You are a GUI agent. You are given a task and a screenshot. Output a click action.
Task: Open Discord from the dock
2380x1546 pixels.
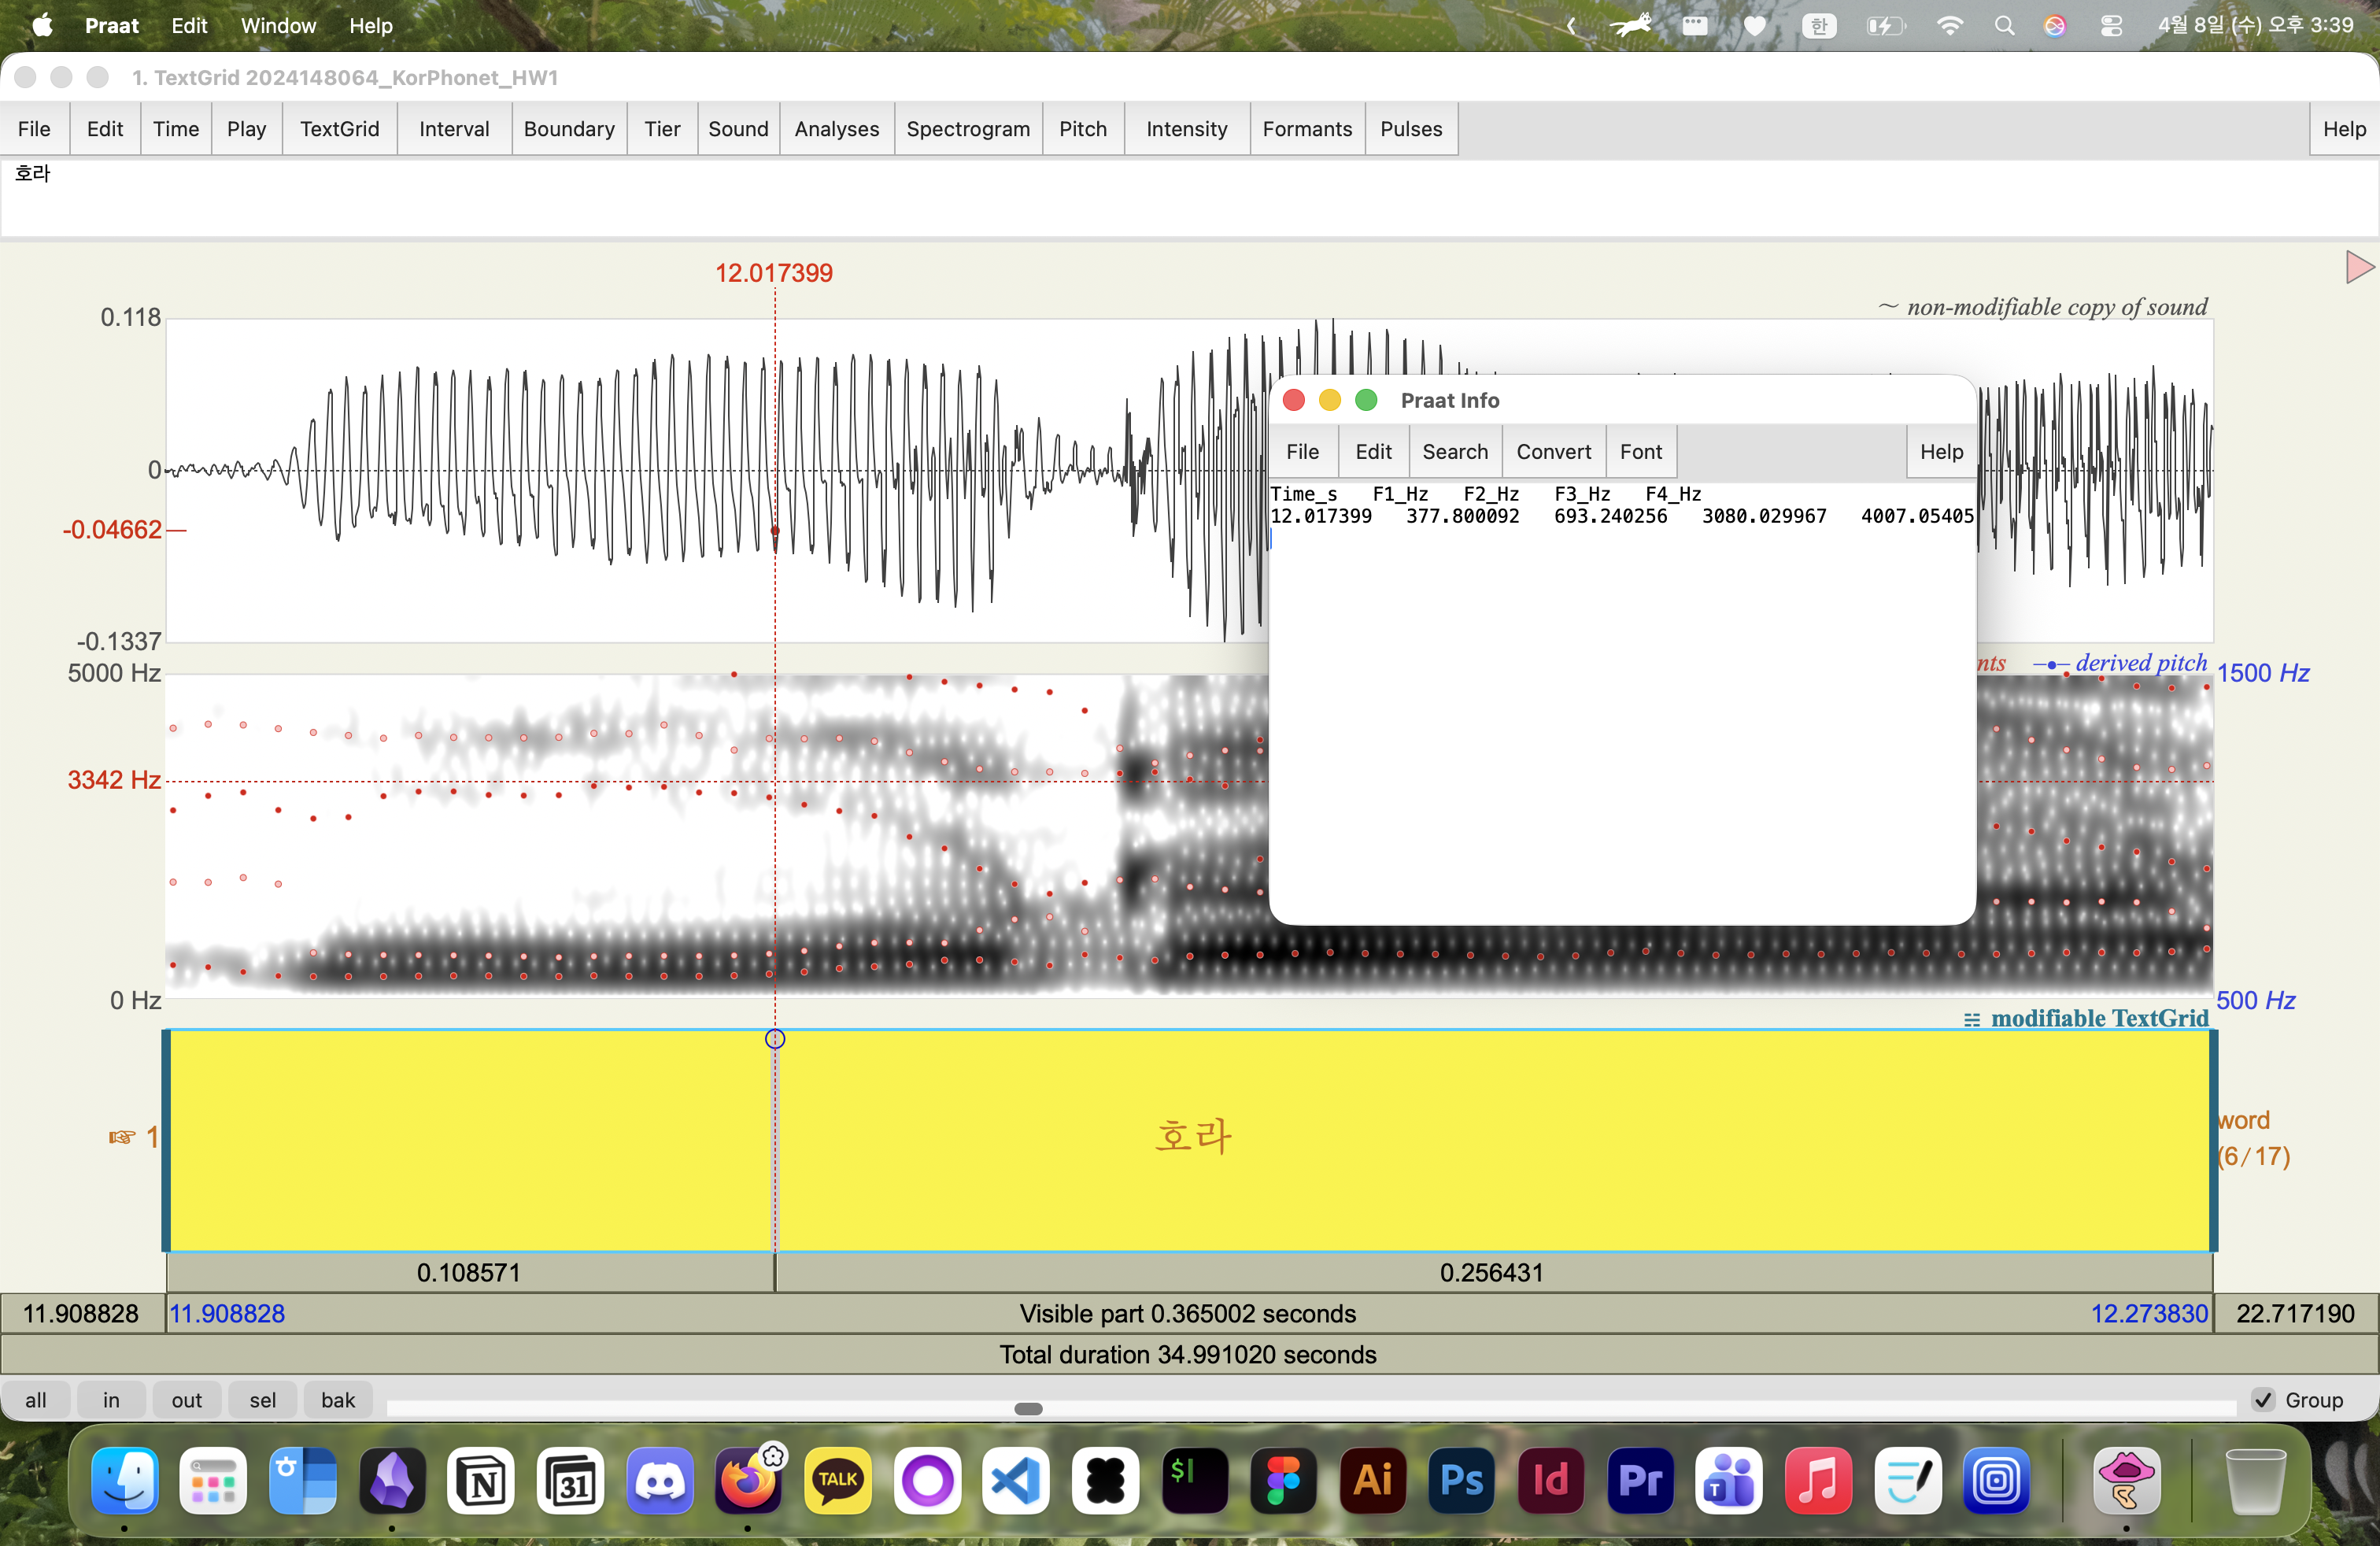click(x=659, y=1480)
